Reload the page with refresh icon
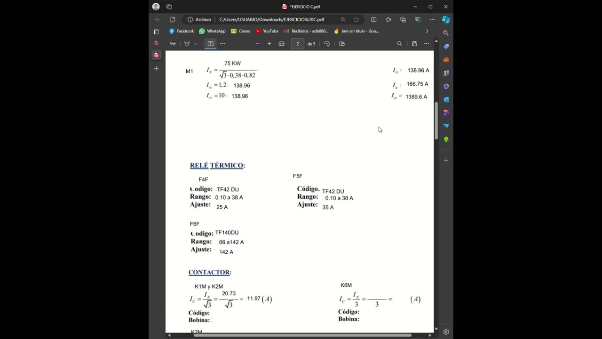 (173, 19)
